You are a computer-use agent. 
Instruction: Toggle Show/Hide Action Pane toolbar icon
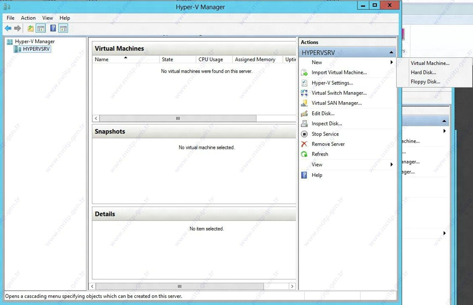[x=63, y=28]
